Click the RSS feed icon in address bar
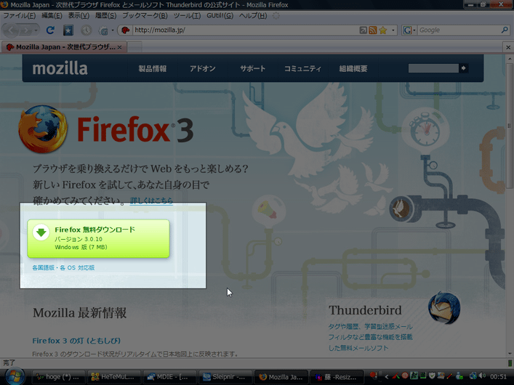The width and height of the screenshot is (514, 385). click(373, 30)
